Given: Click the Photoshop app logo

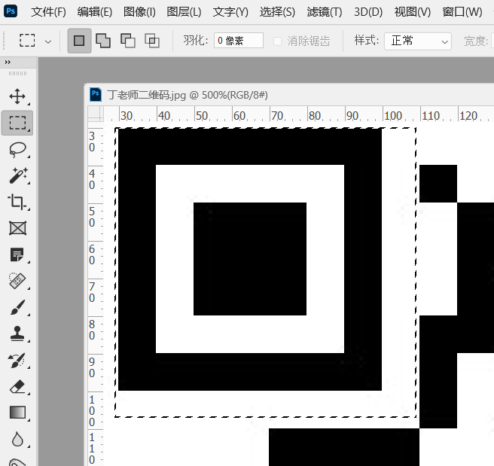Looking at the screenshot, I should pos(11,11).
